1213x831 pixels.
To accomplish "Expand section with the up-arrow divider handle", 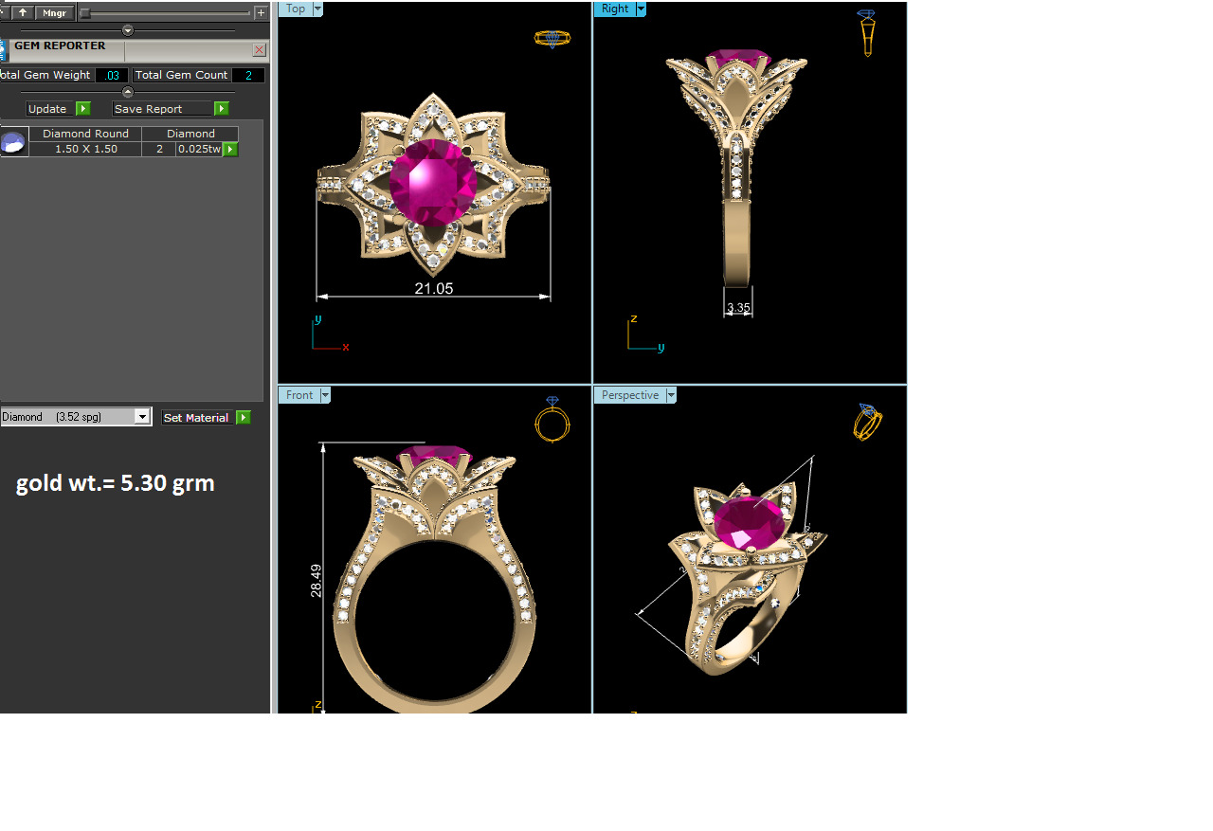I will (128, 92).
